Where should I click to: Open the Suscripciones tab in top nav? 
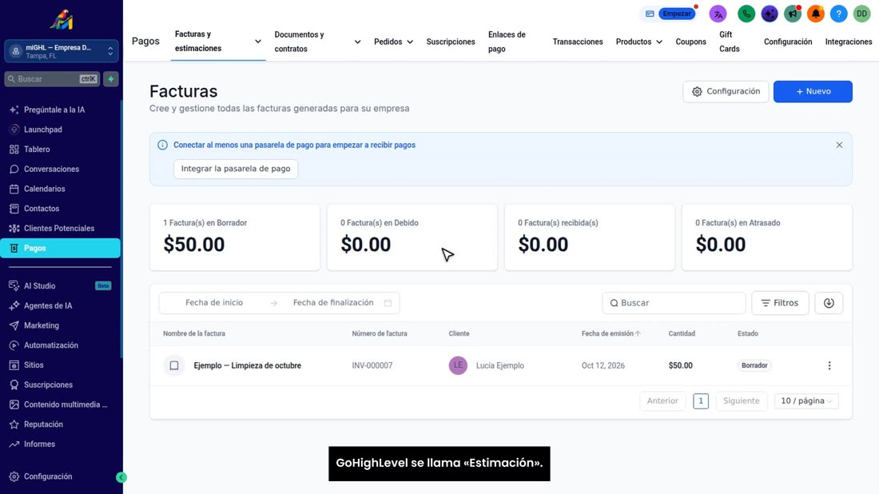point(450,42)
